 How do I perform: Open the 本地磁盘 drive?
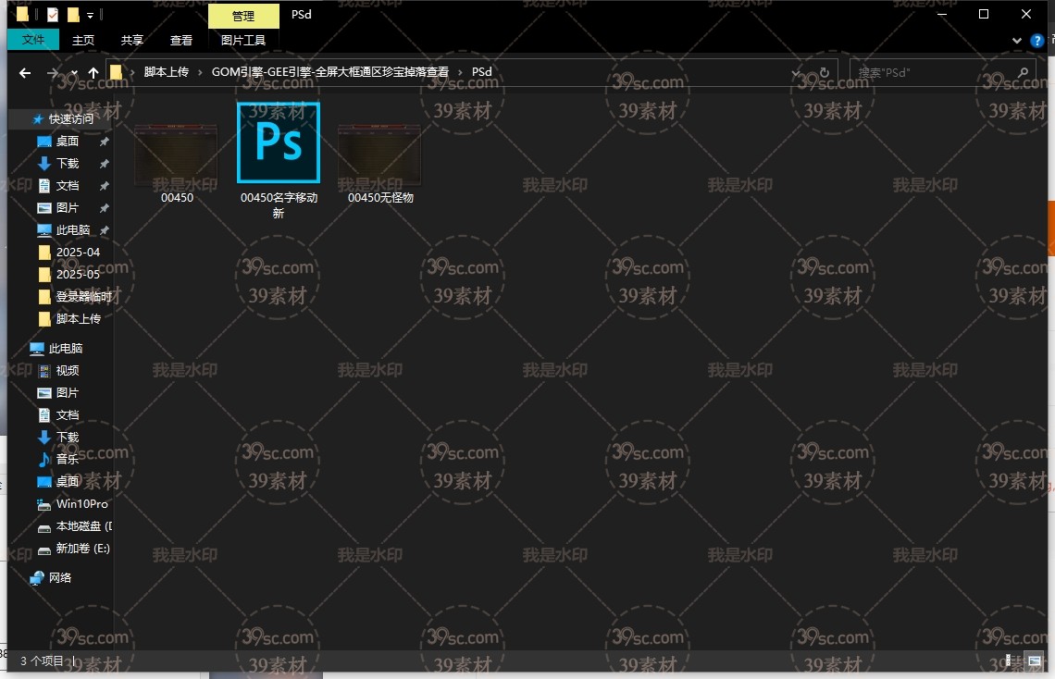coord(83,525)
